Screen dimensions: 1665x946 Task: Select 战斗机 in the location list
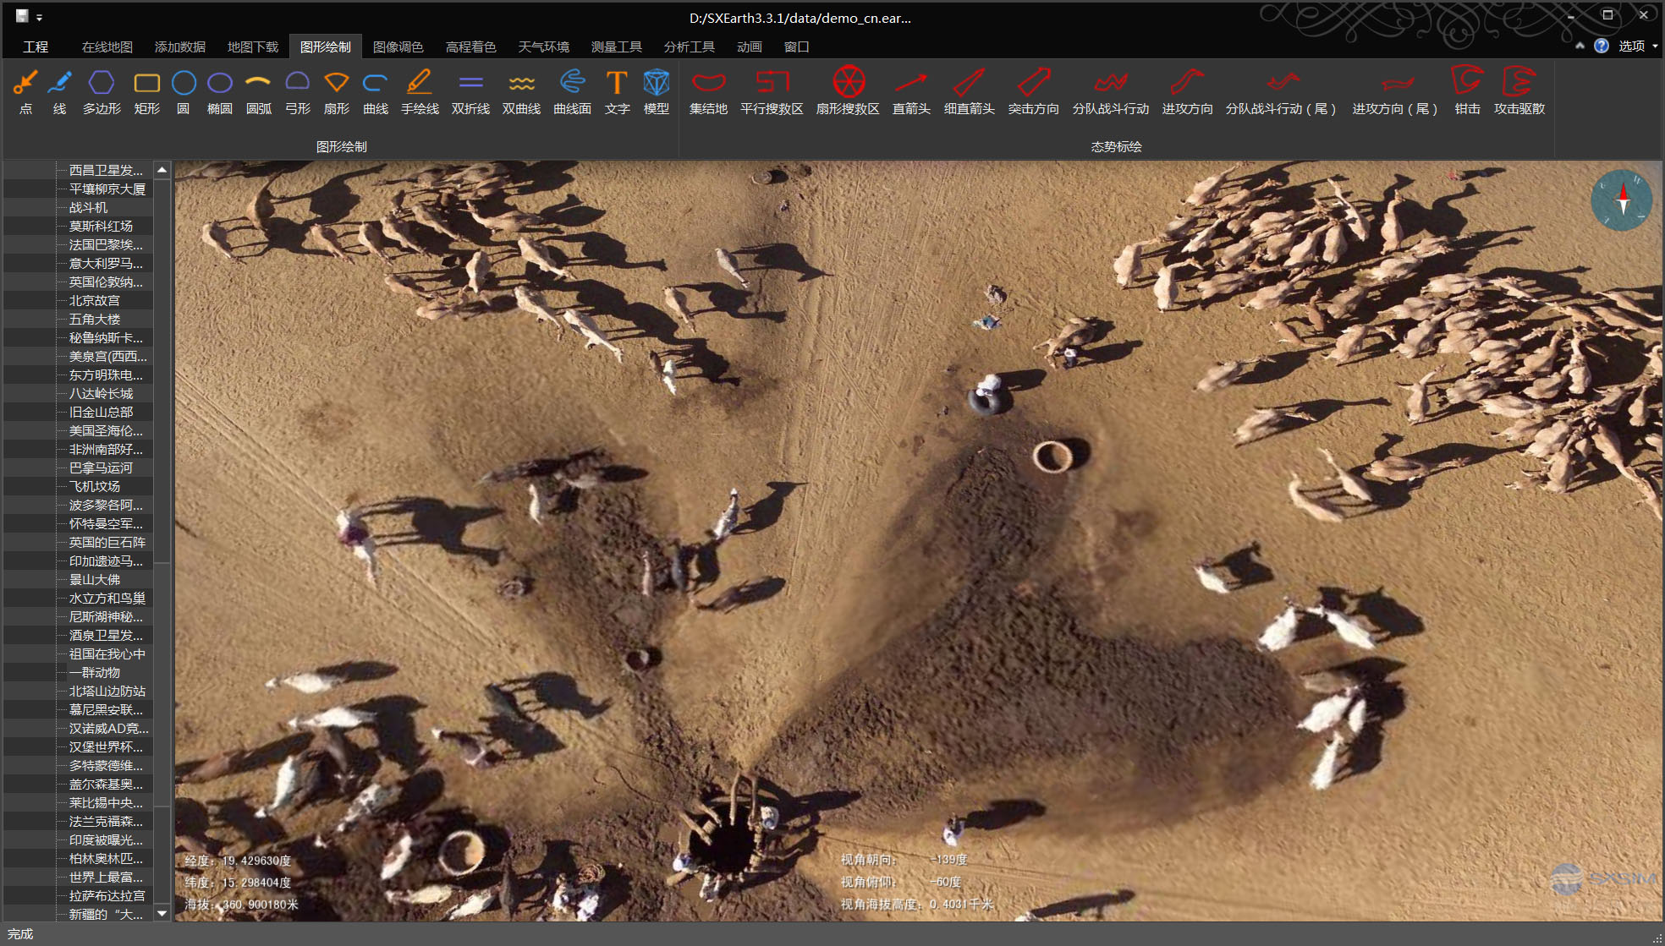[x=88, y=208]
